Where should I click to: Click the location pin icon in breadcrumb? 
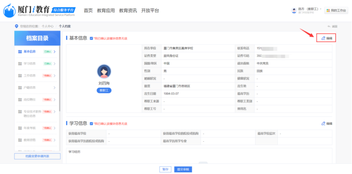(x=17, y=26)
